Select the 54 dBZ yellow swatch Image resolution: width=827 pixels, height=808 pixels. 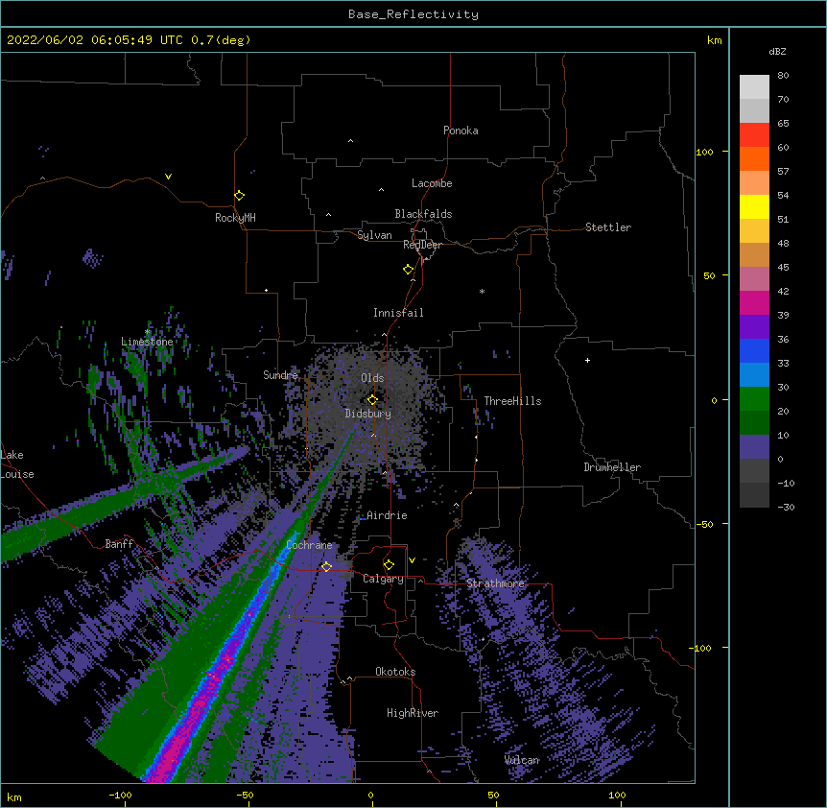(754, 206)
